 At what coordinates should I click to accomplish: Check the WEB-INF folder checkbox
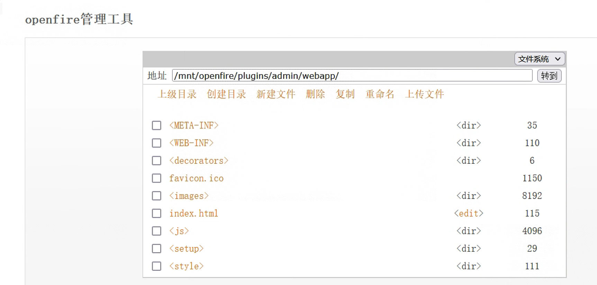[x=156, y=143]
